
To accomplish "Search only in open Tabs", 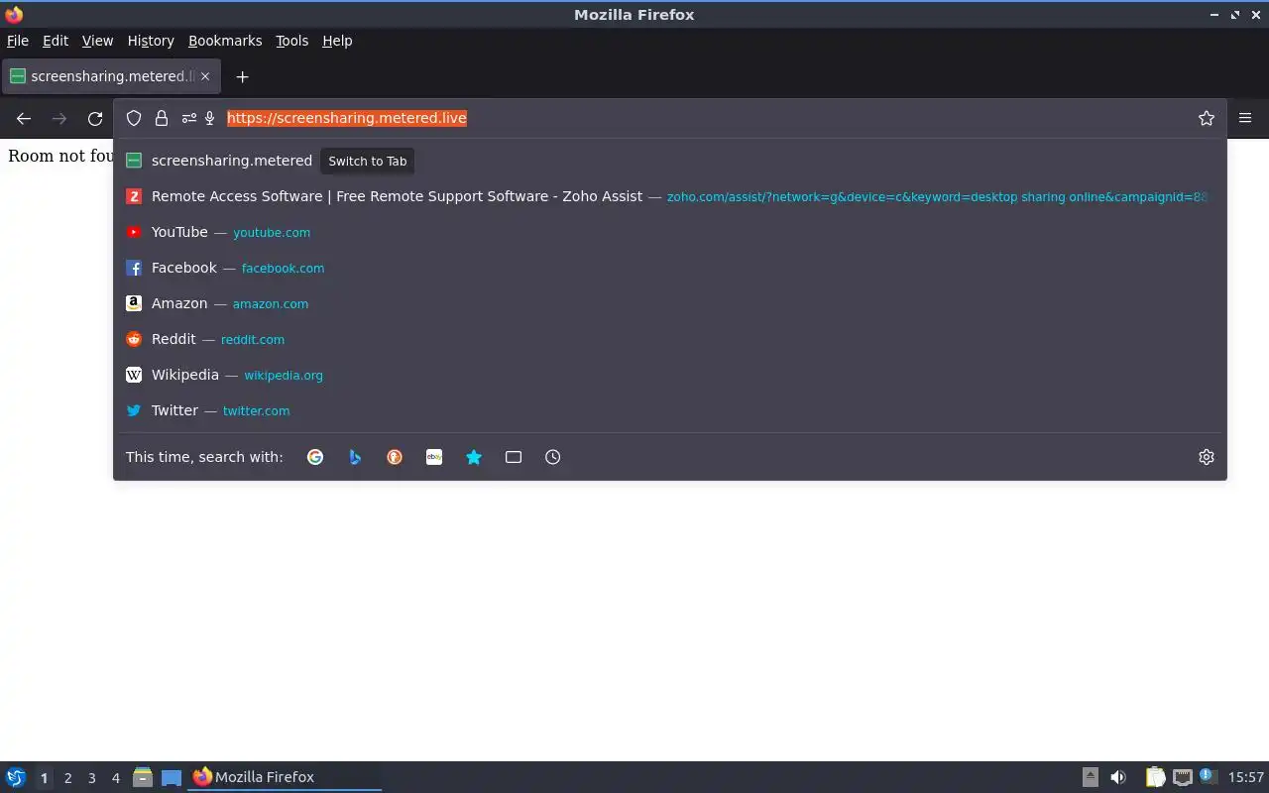I will (514, 457).
